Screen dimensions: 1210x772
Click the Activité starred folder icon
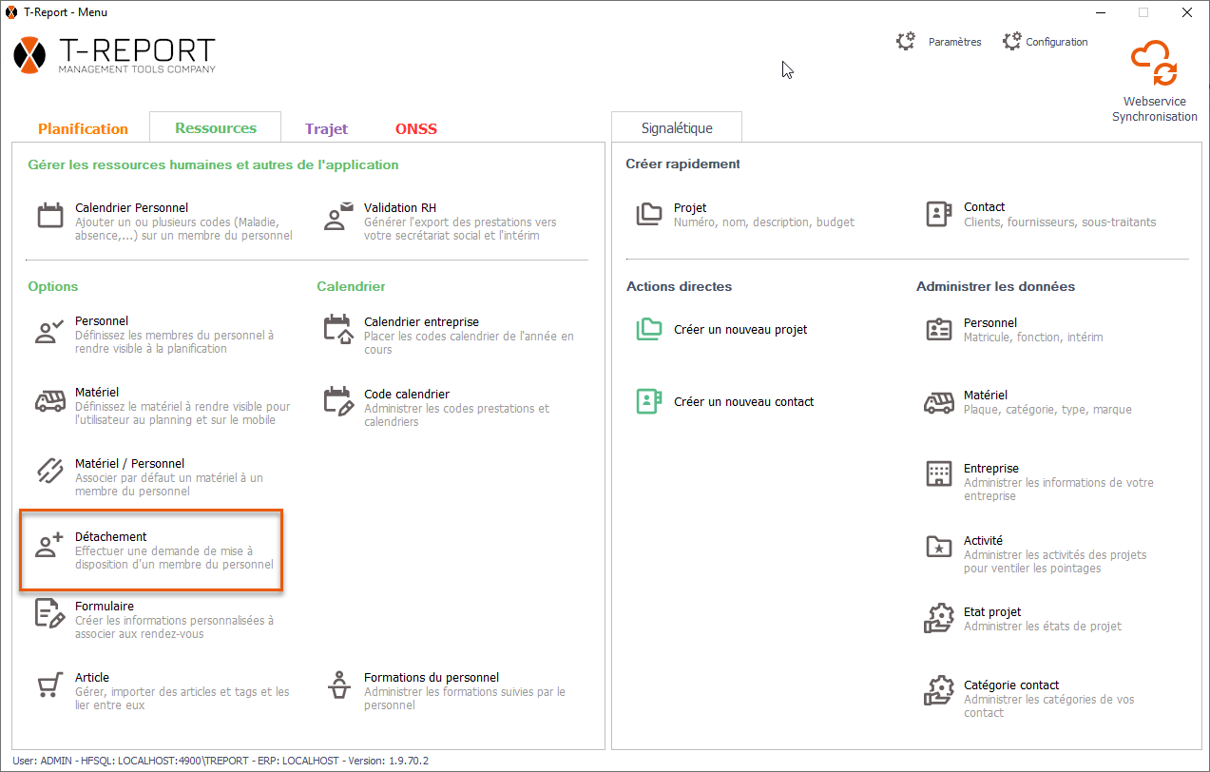coord(938,547)
